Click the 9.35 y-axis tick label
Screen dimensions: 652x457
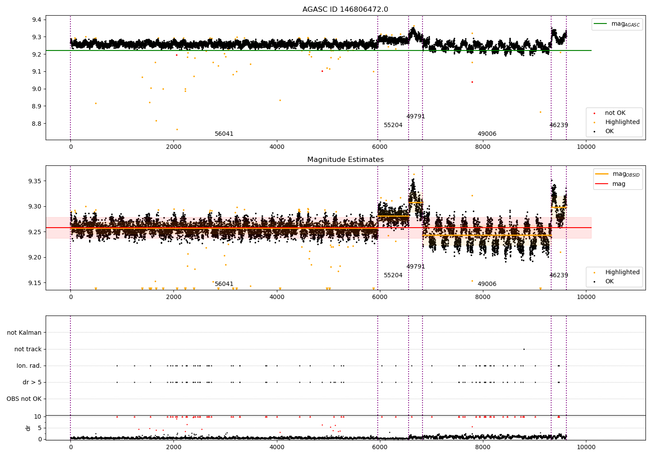click(35, 181)
